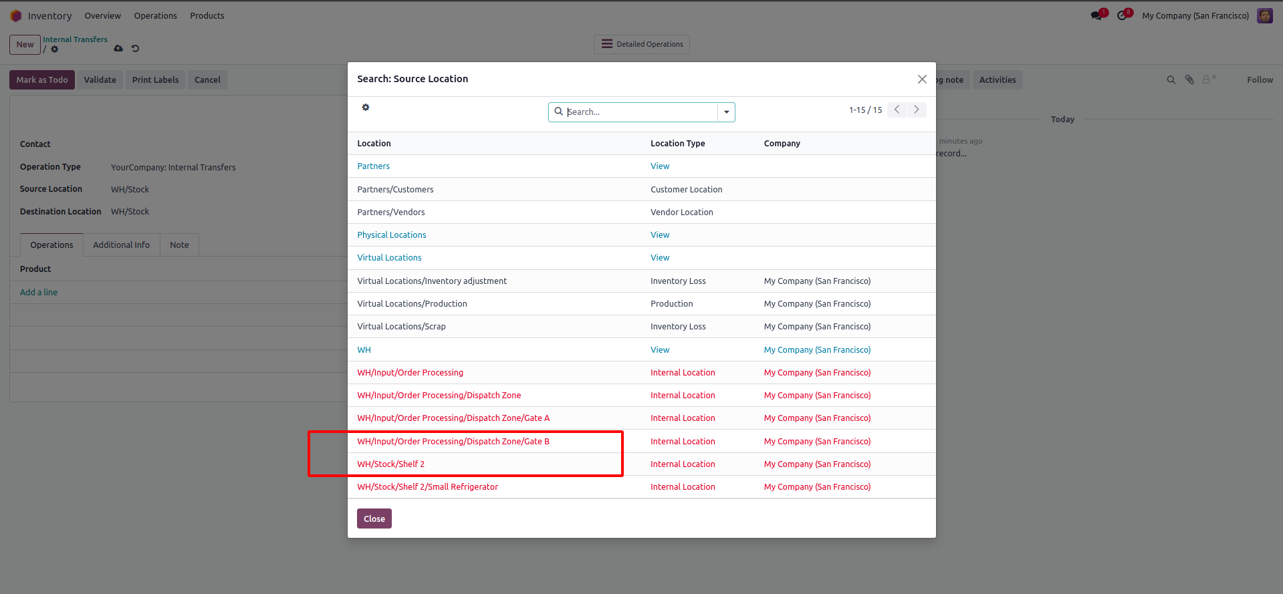Switch to the Additional Info tab
Viewport: 1283px width, 594px height.
click(x=121, y=245)
